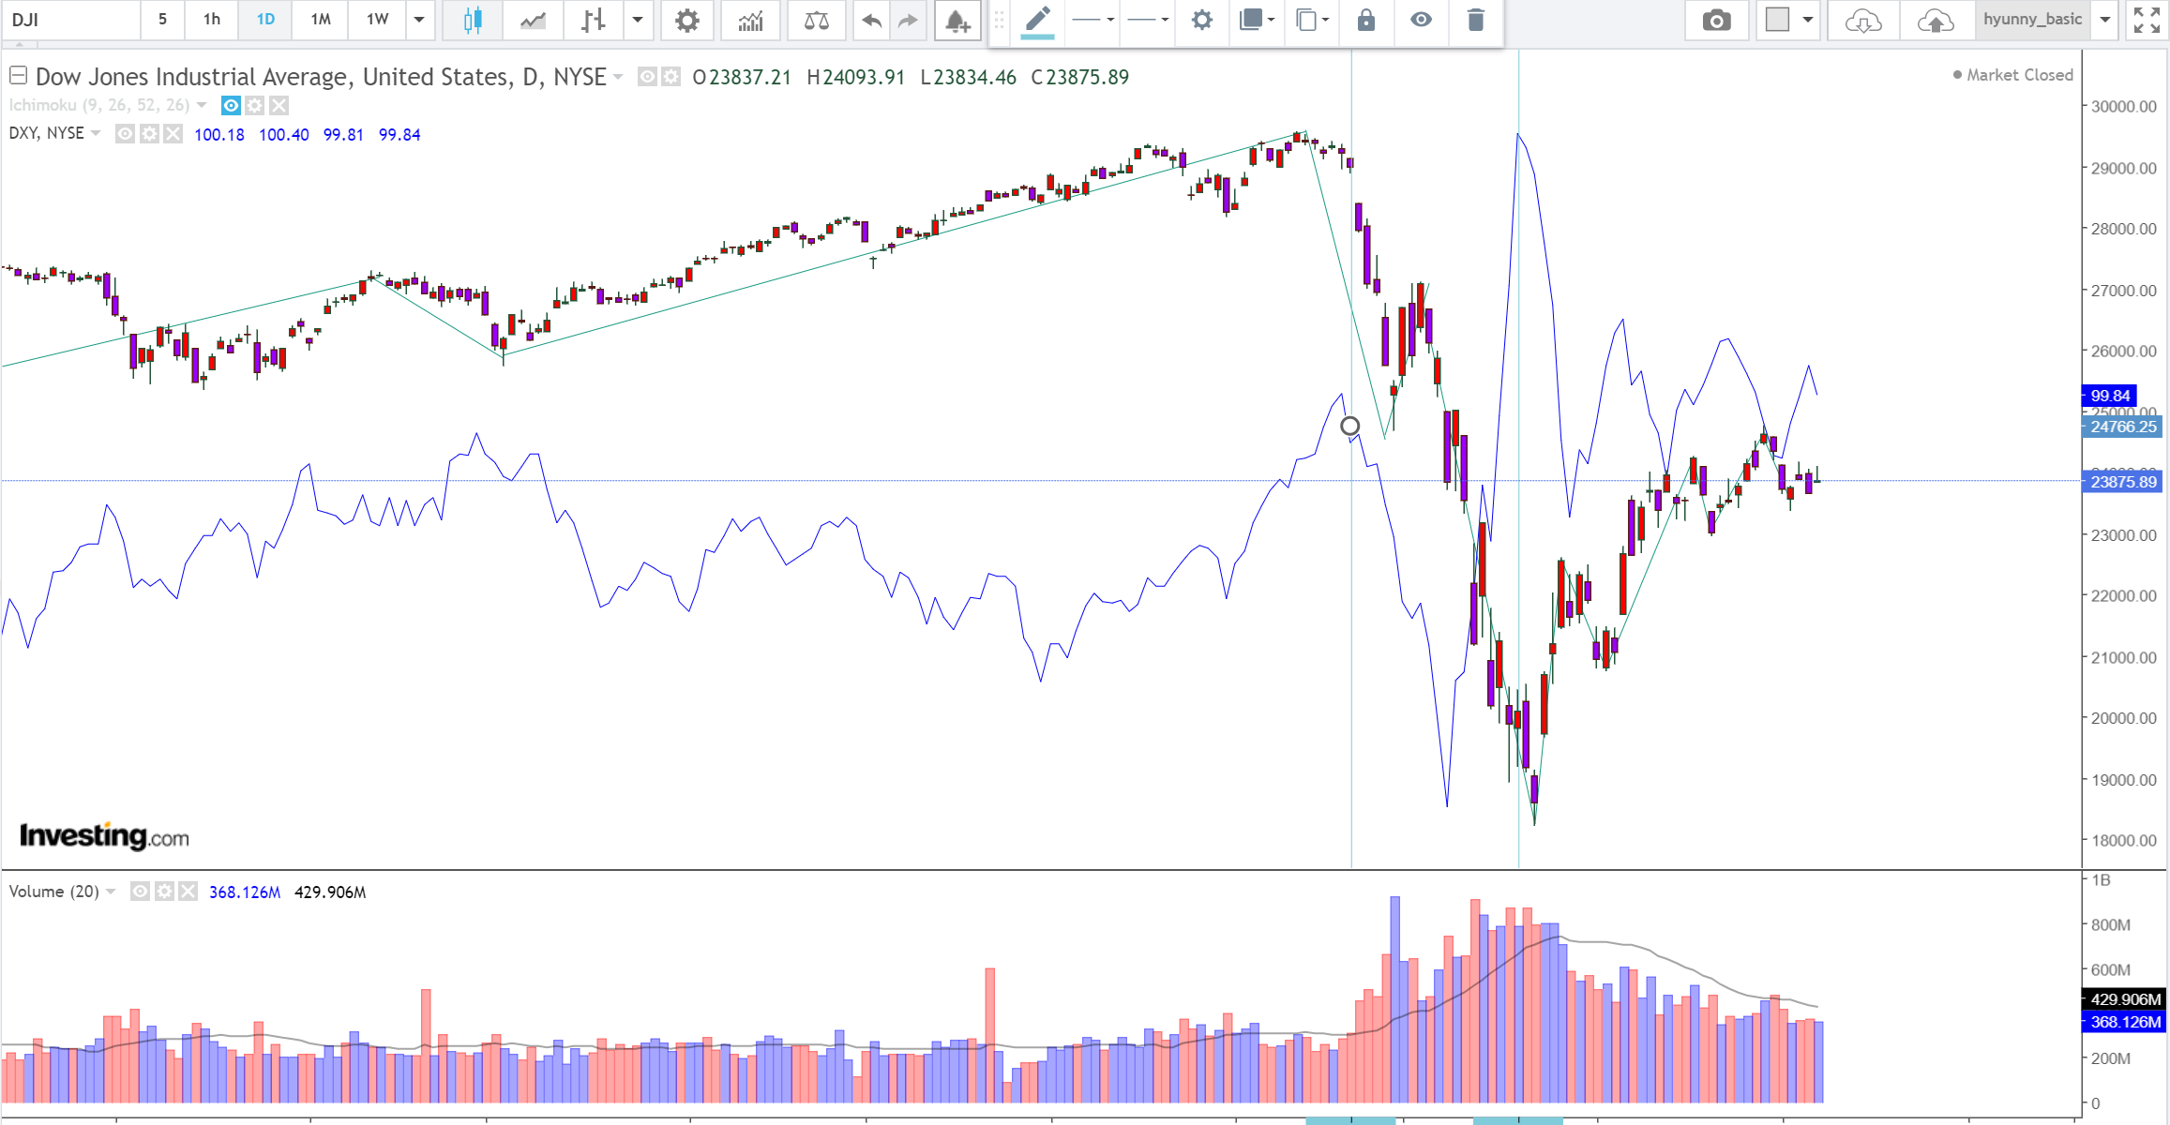
Task: Open the Volume (20) indicator dropdown
Action: (111, 892)
